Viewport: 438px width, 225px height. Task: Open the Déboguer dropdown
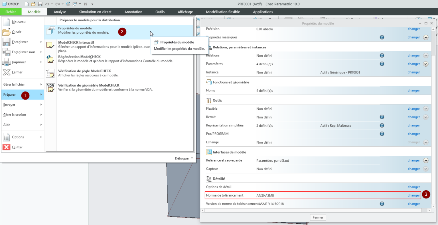click(x=184, y=158)
